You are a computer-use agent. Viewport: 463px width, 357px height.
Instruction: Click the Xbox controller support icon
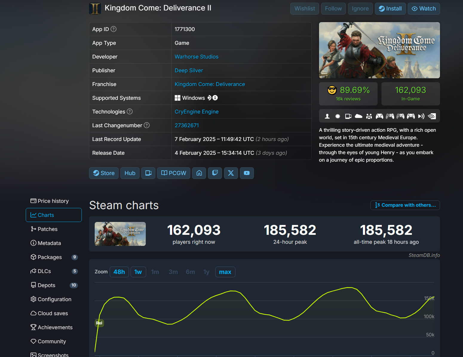(x=380, y=116)
